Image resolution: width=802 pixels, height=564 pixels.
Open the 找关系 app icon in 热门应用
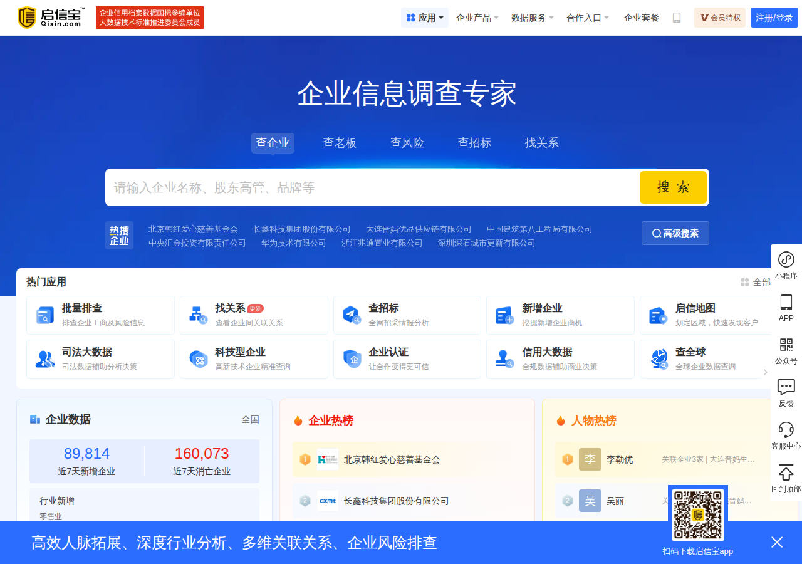[x=199, y=315]
